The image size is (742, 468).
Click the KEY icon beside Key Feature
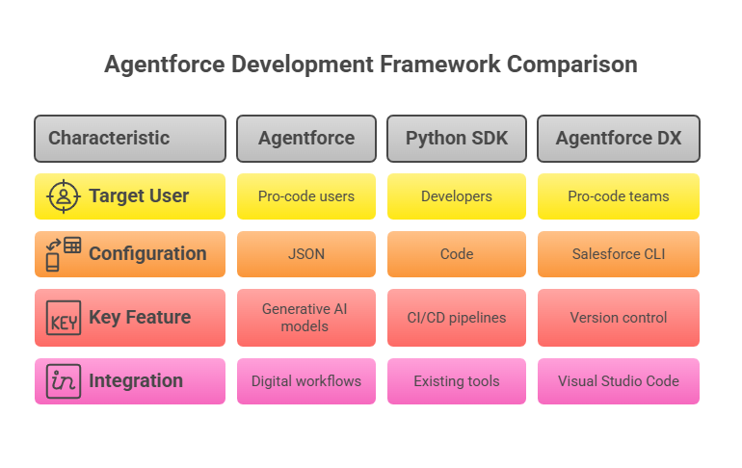(x=64, y=318)
